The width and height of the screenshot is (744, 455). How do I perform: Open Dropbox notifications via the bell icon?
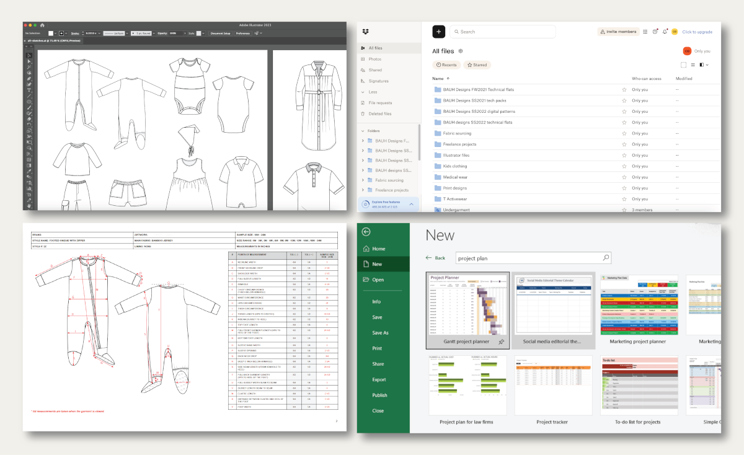pos(665,32)
